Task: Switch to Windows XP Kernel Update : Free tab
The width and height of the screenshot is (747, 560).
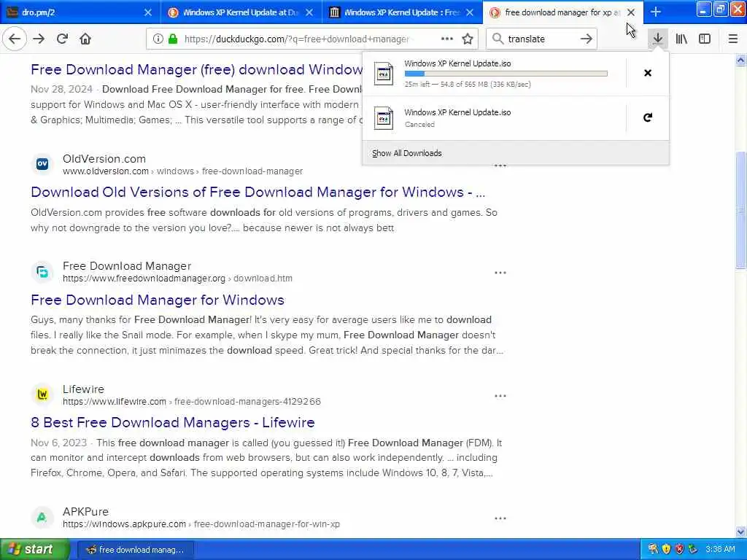Action: click(402, 12)
